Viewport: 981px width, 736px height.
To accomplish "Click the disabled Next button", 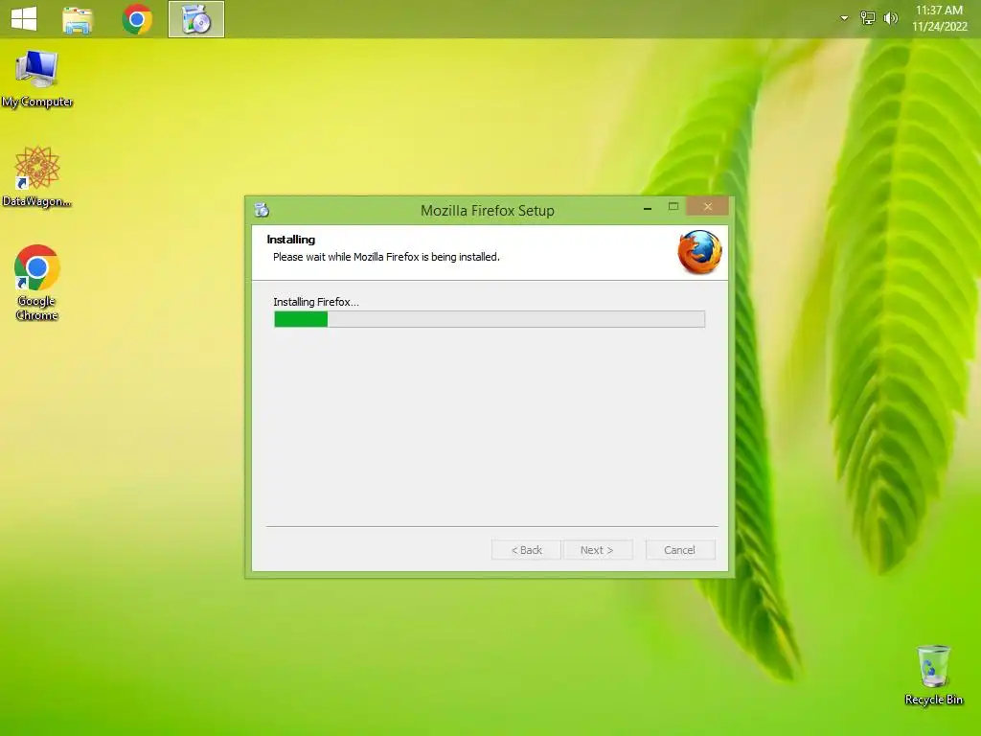I will click(598, 550).
